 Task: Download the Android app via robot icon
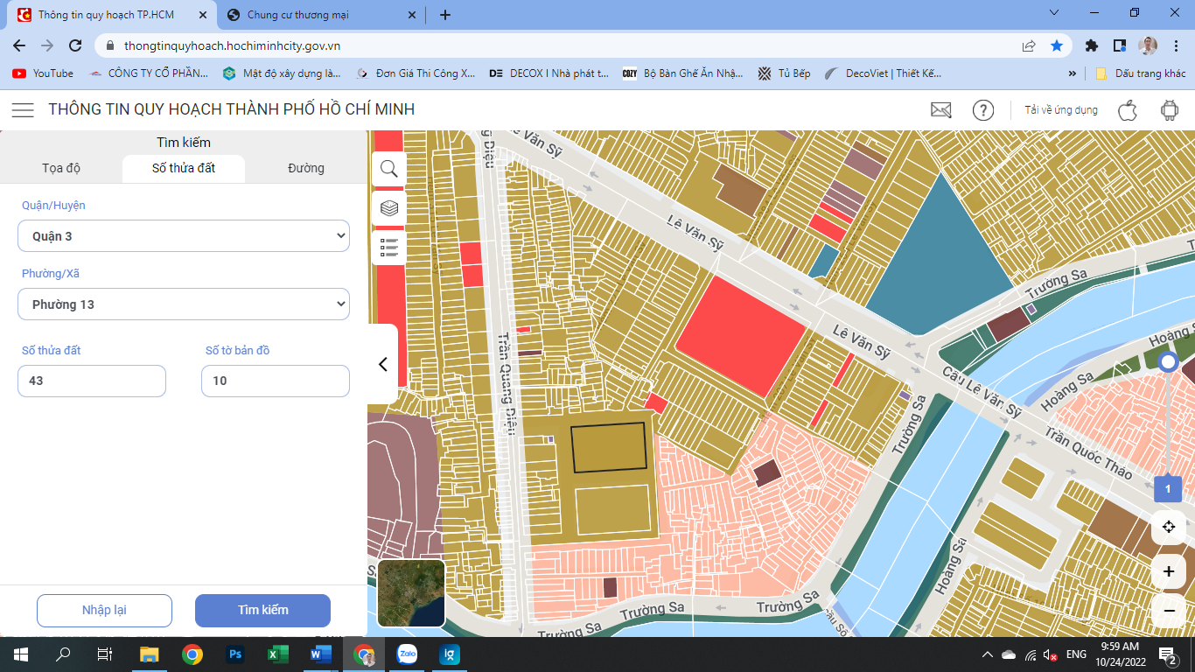(x=1169, y=109)
